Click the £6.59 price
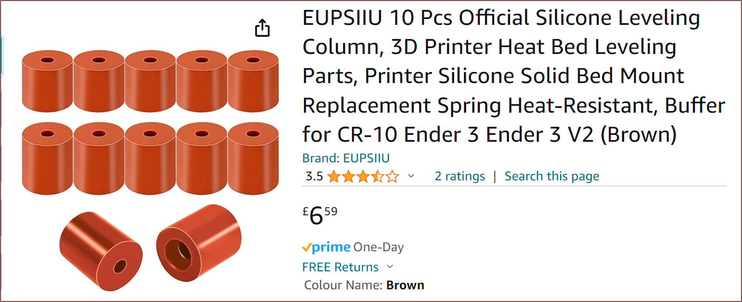 pyautogui.click(x=320, y=215)
